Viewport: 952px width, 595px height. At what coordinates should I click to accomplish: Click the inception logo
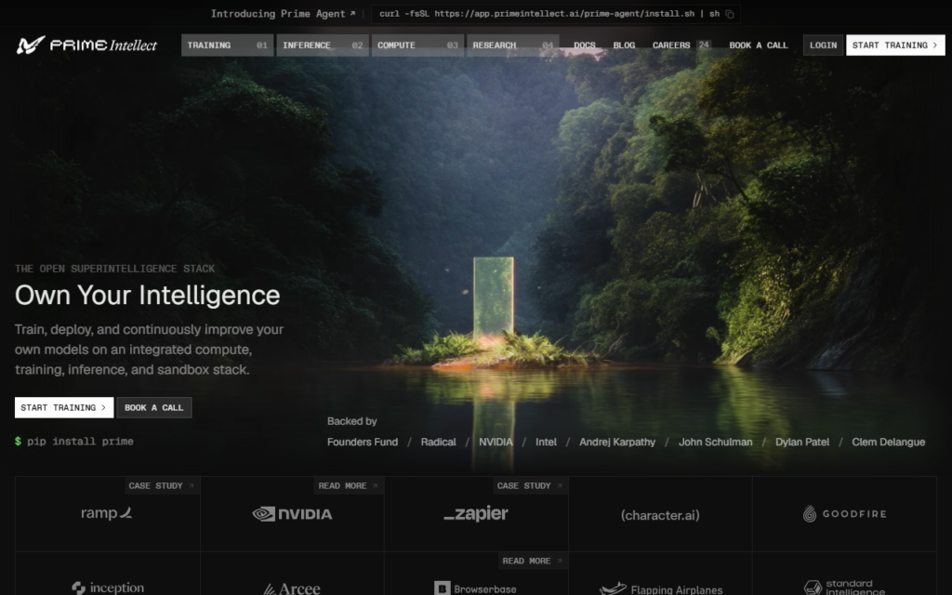[x=108, y=588]
